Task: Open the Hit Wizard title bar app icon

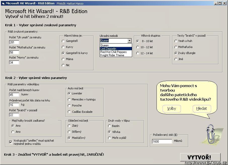Action: pos(3,3)
